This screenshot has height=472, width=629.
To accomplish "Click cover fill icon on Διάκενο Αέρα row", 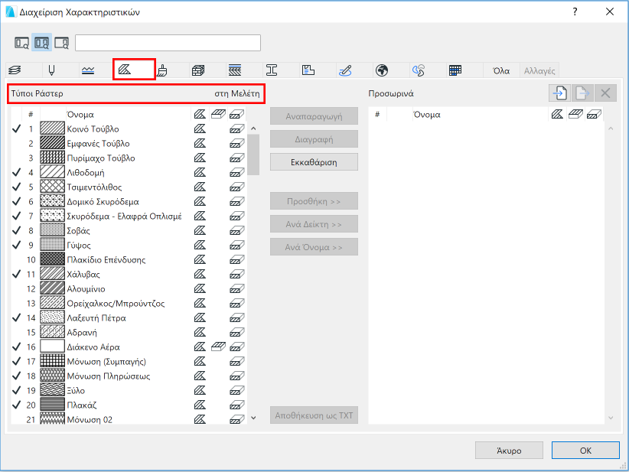I will (218, 347).
